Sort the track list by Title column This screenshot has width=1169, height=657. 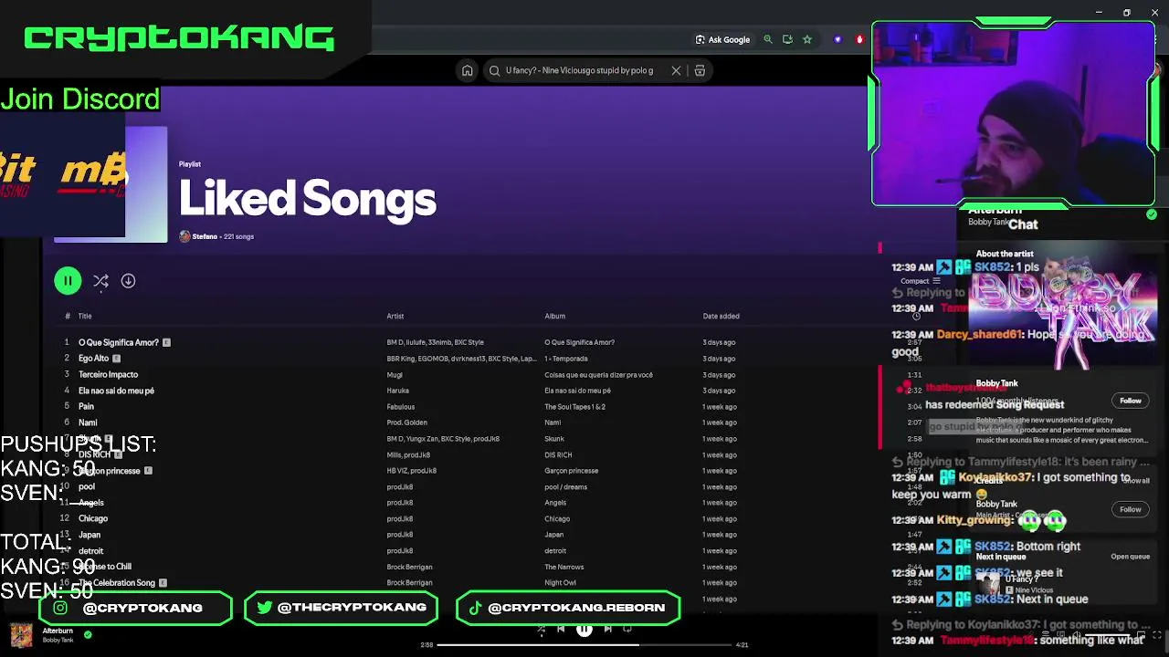(x=85, y=316)
